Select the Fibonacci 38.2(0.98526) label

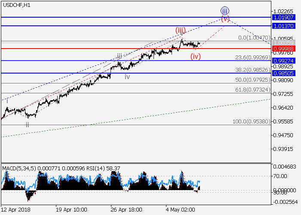click(252, 69)
